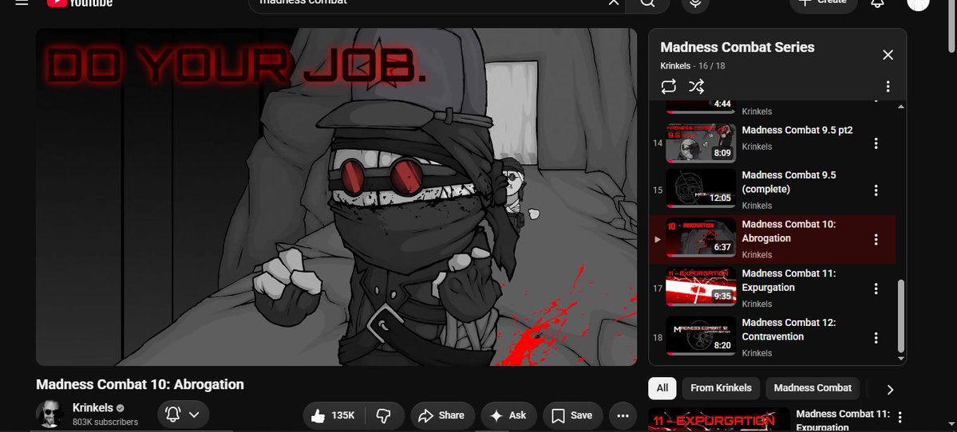Save the video to a playlist
Viewport: 957px width, 432px height.
tap(572, 415)
